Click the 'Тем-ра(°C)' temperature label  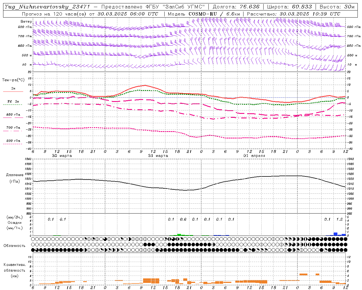tap(13, 80)
